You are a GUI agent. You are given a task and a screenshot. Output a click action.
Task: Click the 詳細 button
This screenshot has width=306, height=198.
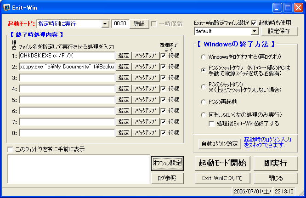[x=139, y=24]
